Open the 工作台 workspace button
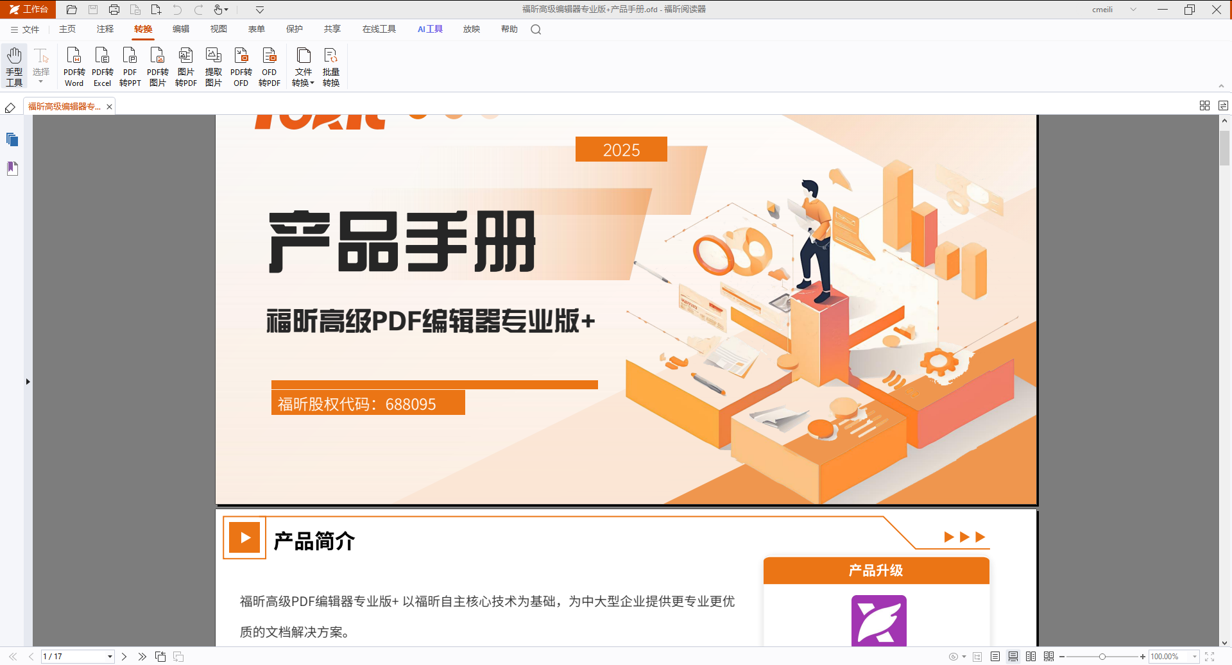The width and height of the screenshot is (1232, 665). point(28,10)
